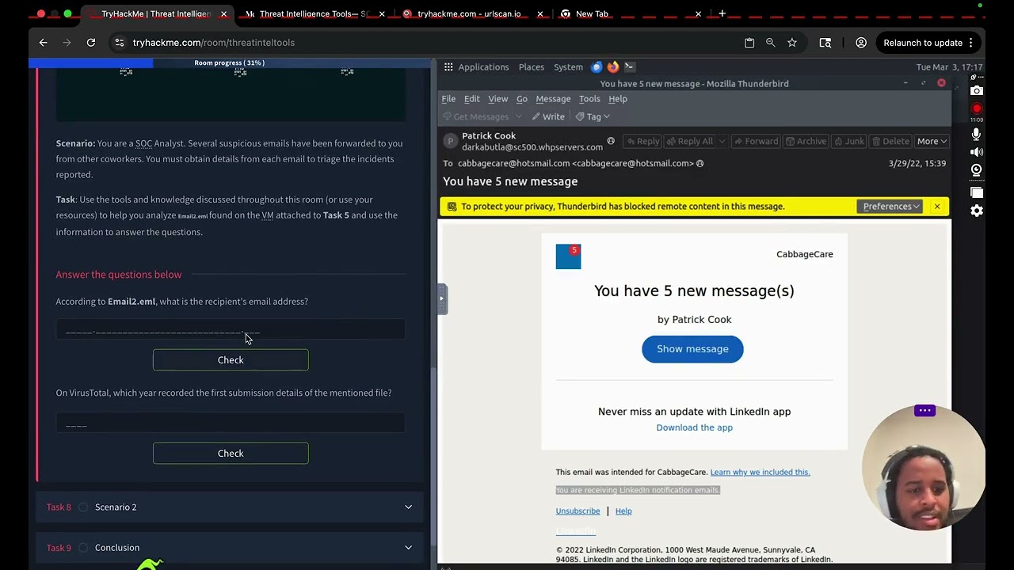Click the Unsubscribe link
This screenshot has height=570, width=1014.
click(x=578, y=511)
